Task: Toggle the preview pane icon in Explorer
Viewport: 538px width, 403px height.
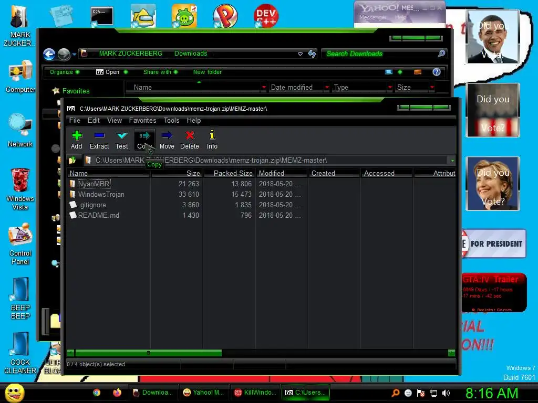Action: (x=418, y=72)
